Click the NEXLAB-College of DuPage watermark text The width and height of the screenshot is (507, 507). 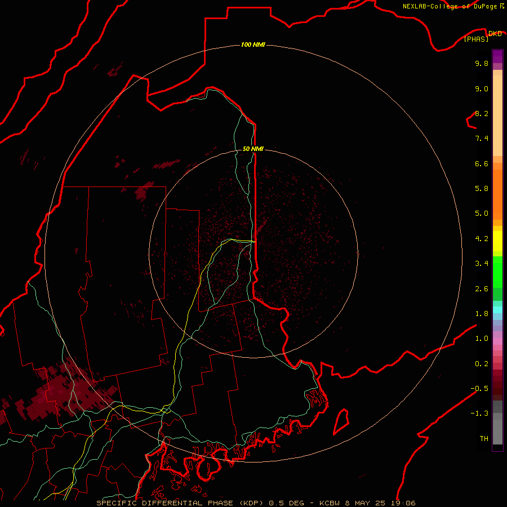coord(453,6)
